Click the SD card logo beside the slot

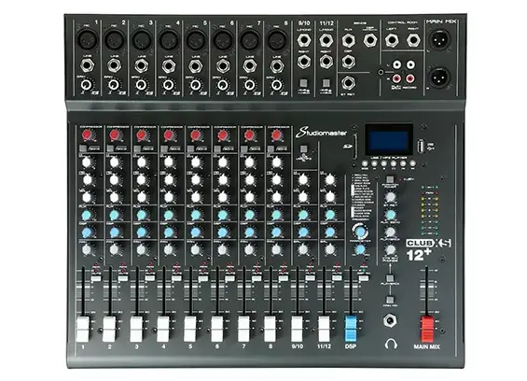(x=347, y=146)
